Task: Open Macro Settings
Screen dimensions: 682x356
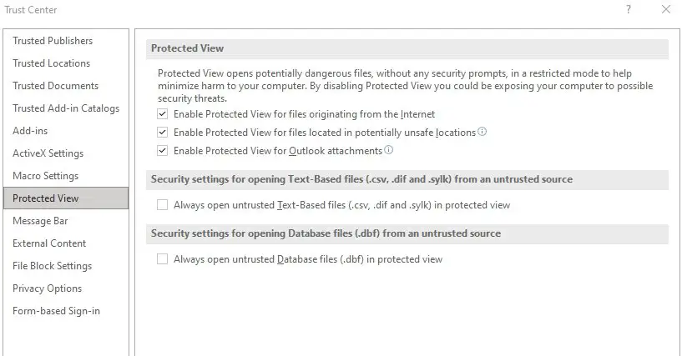Action: pyautogui.click(x=45, y=176)
